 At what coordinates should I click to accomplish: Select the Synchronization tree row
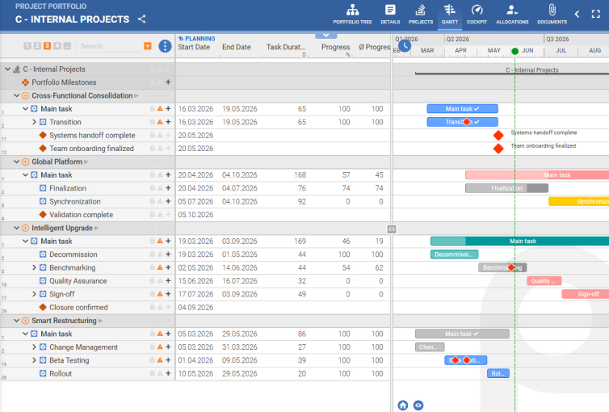click(x=88, y=201)
